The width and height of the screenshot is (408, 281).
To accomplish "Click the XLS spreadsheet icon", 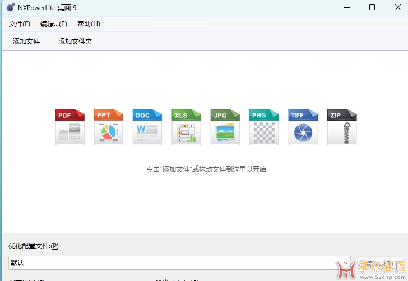I will (x=186, y=127).
